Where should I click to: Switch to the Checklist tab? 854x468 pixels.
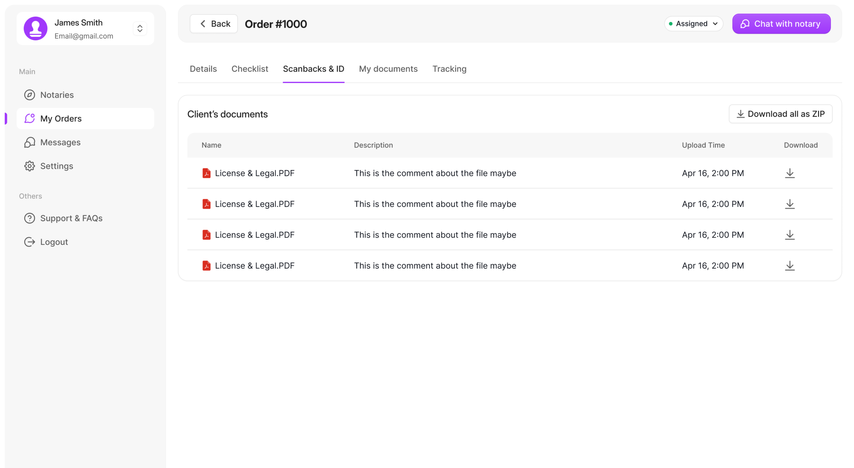coord(250,69)
